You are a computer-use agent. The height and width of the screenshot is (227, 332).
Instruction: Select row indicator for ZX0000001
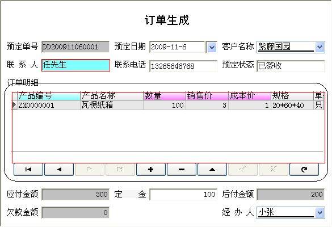(x=14, y=105)
